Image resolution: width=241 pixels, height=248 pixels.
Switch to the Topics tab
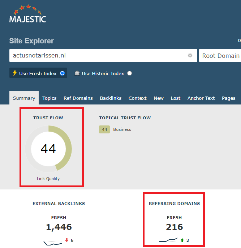[50, 98]
